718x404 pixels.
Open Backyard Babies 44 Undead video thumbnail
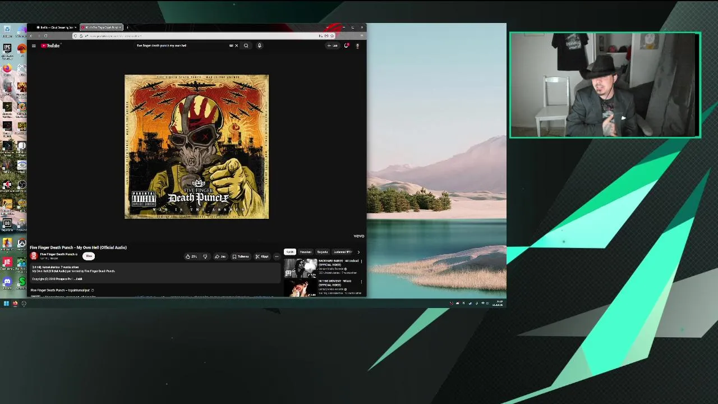(301, 268)
